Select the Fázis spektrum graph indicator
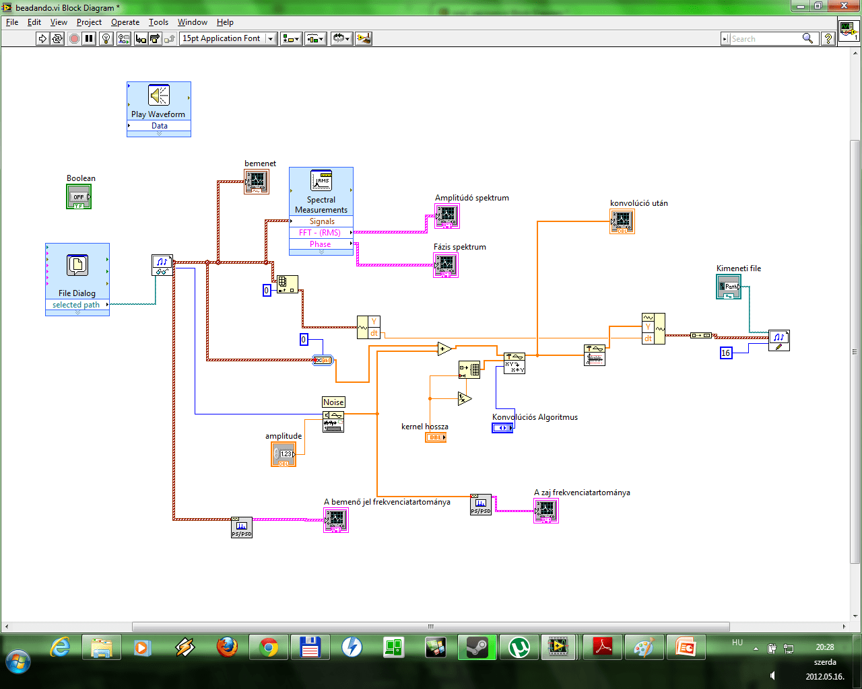 (446, 265)
